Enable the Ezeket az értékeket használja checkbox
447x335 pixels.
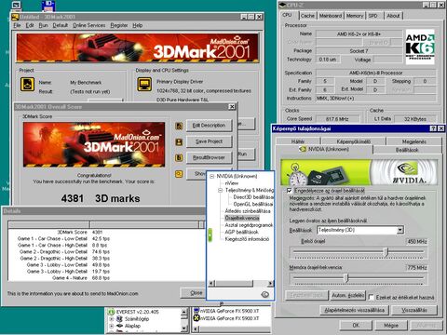coord(371,297)
